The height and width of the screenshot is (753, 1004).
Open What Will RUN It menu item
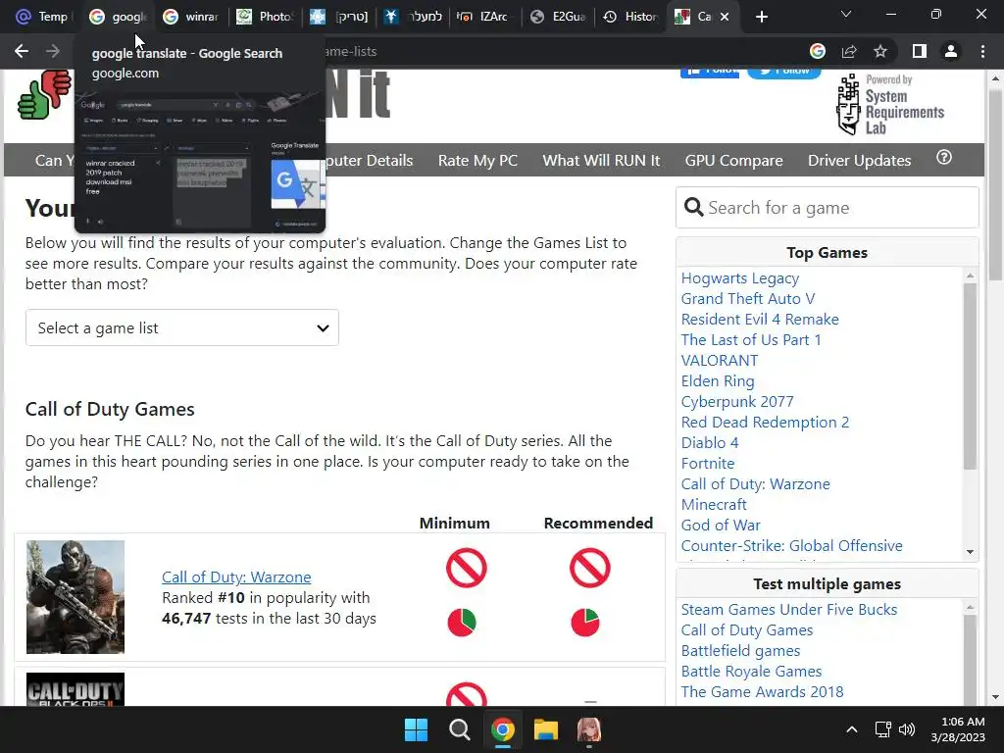pos(601,160)
